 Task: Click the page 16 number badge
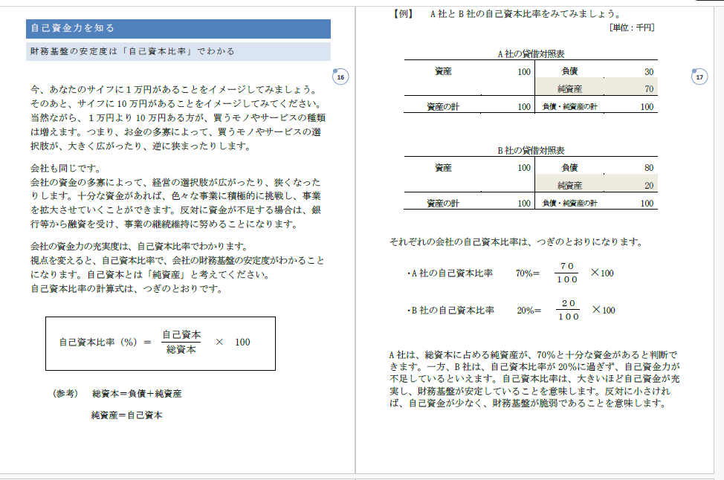(x=340, y=77)
